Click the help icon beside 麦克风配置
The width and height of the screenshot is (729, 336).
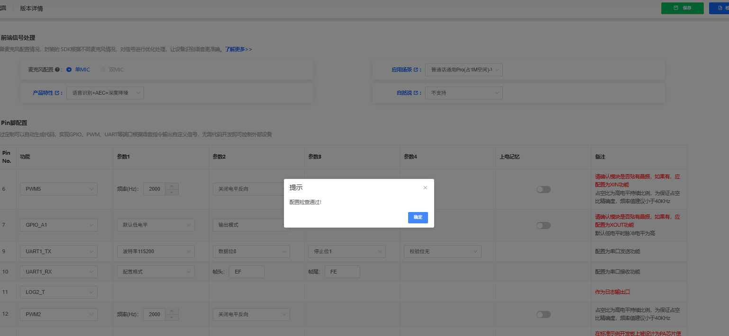(x=57, y=70)
